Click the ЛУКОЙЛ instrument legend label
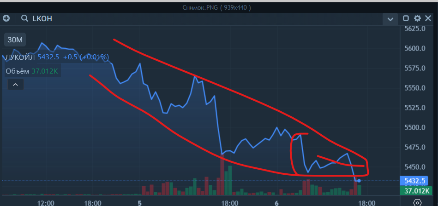 (x=20, y=57)
